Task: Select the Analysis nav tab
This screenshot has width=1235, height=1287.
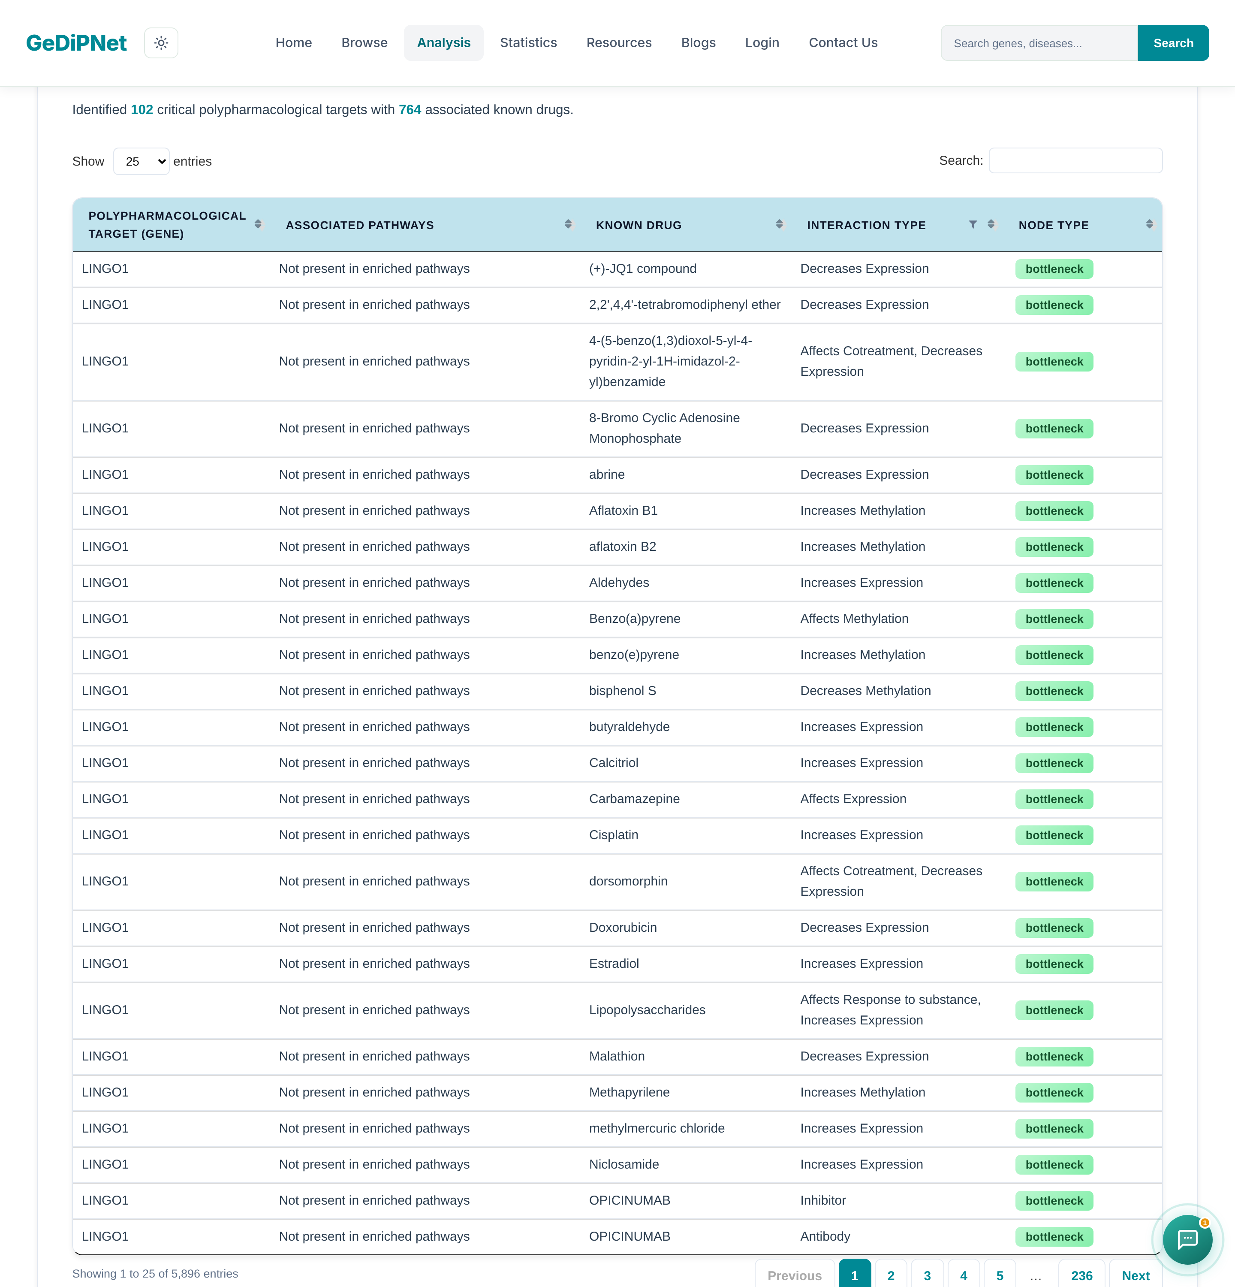Action: [443, 42]
